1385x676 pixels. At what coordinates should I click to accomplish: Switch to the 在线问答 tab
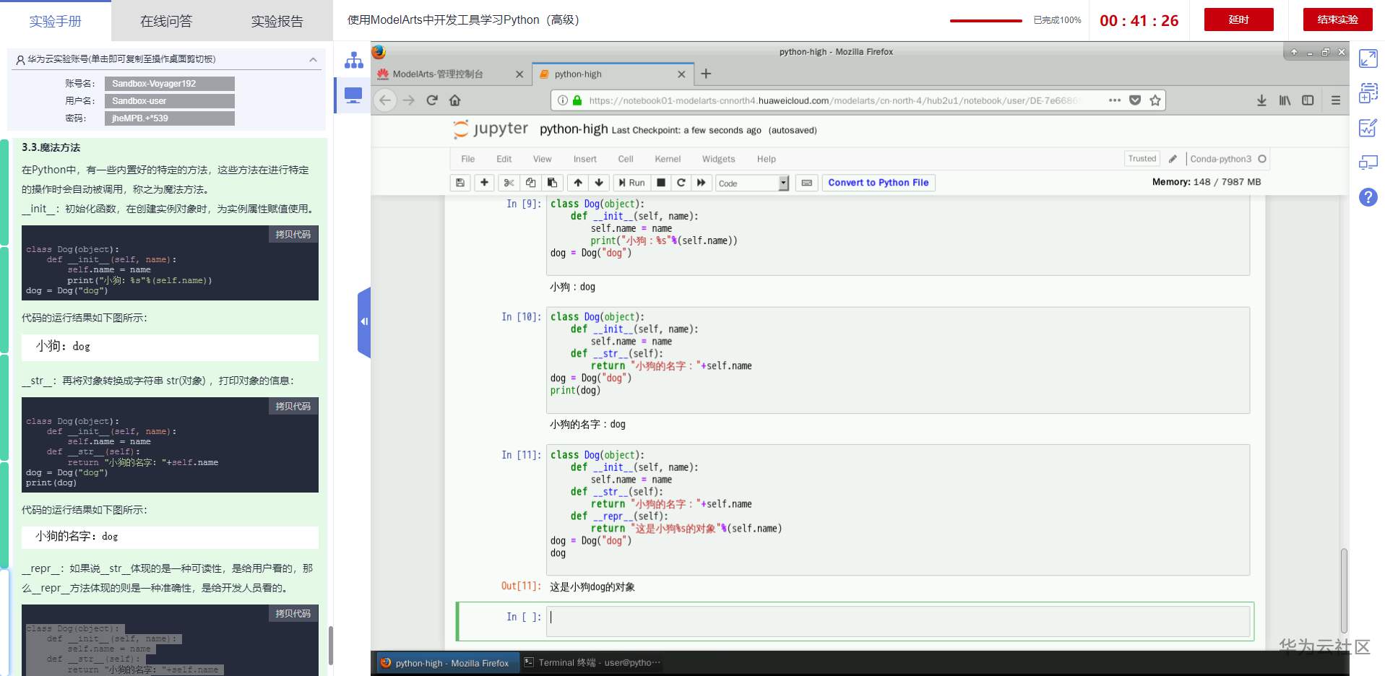click(x=166, y=22)
